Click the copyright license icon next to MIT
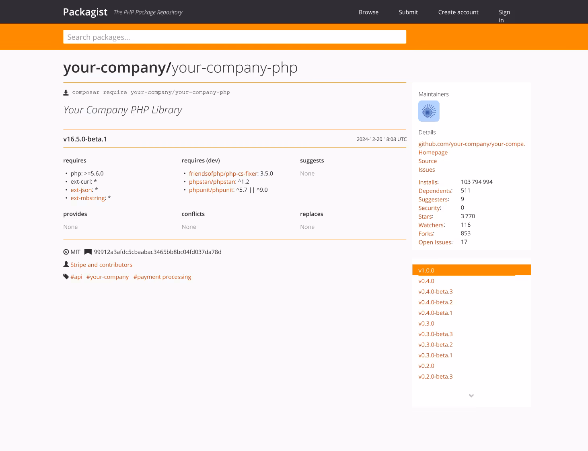The width and height of the screenshot is (588, 451). (x=66, y=252)
